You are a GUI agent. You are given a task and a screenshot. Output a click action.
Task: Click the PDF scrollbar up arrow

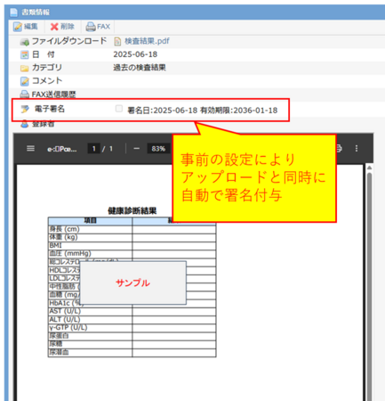[369, 168]
